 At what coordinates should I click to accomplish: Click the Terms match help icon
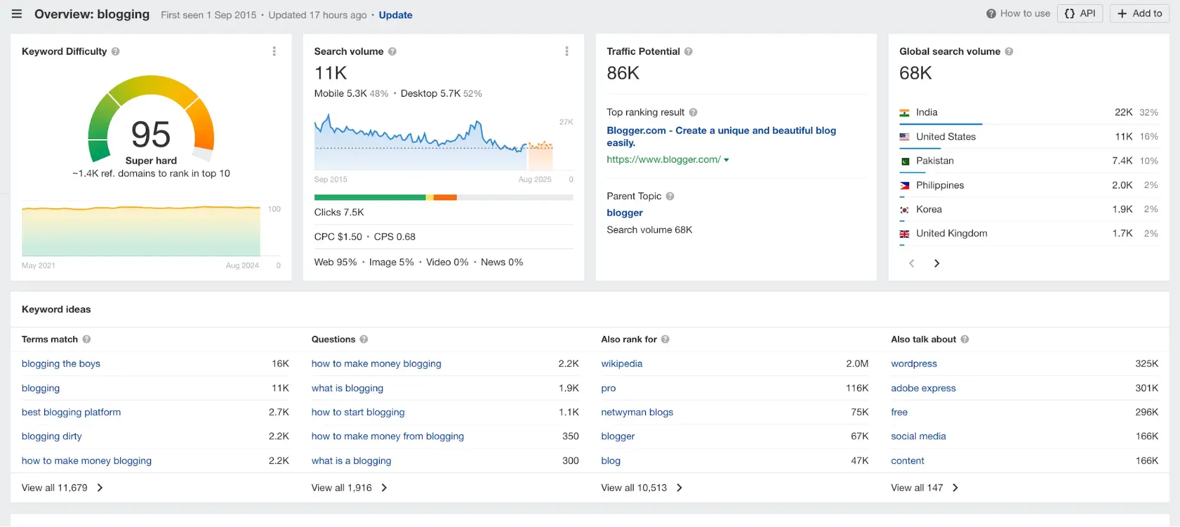pyautogui.click(x=87, y=339)
